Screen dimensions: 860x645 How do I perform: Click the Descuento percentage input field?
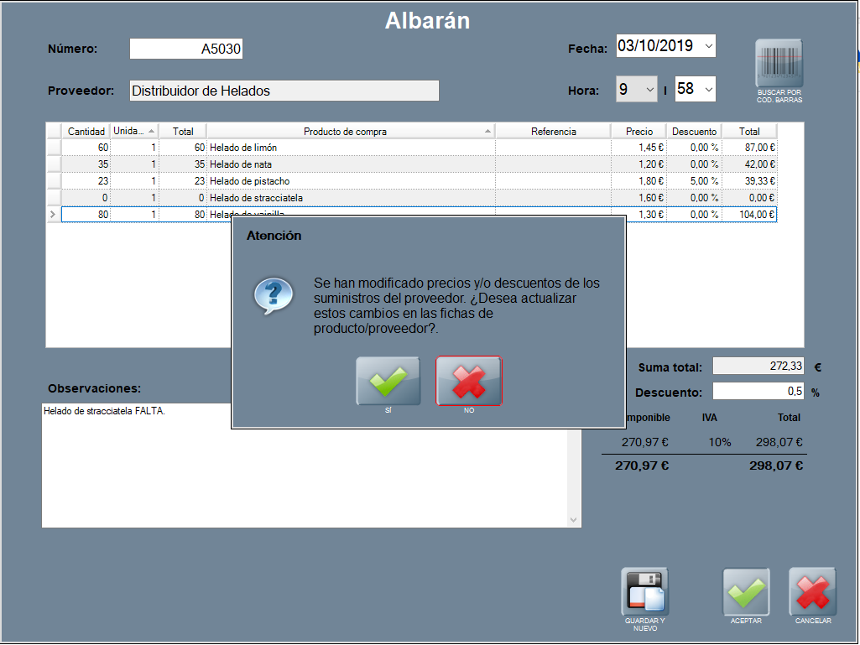[758, 392]
